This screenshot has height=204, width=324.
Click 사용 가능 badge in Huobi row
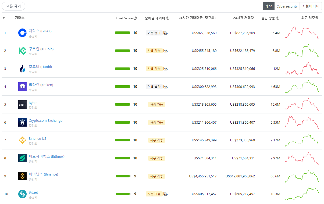(x=154, y=69)
